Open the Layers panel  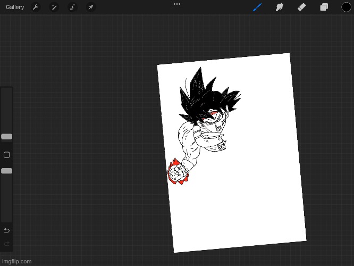[324, 7]
